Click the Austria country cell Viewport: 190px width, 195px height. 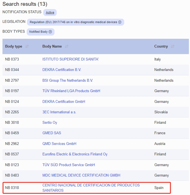pyautogui.click(x=160, y=144)
